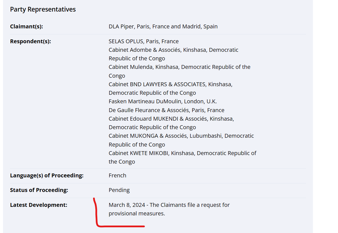The height and width of the screenshot is (233, 338).
Task: Click Cabinet Edouard MUKENDI & Associés entry
Action: (x=171, y=119)
